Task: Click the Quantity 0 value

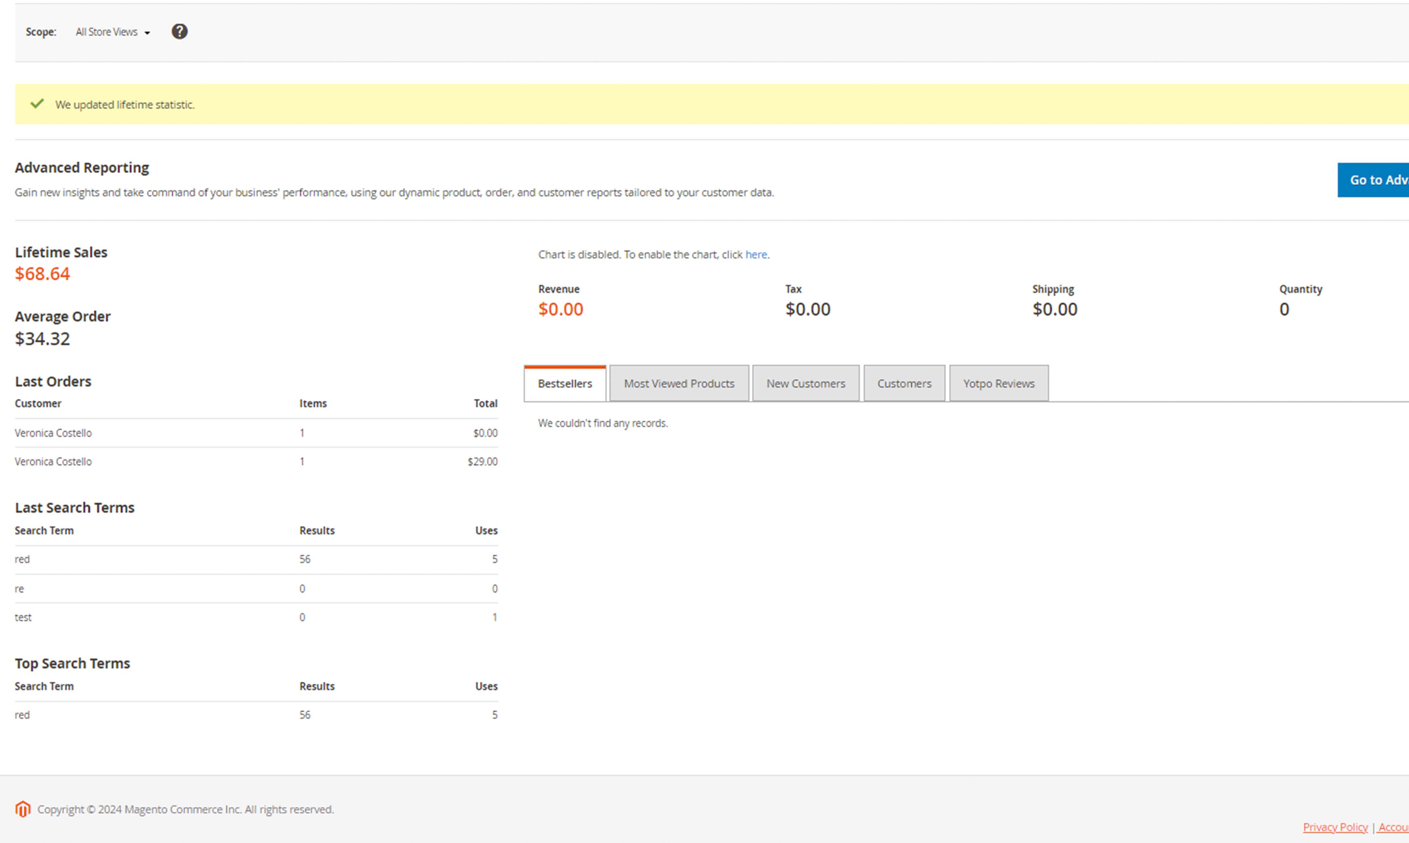Action: 1284,309
